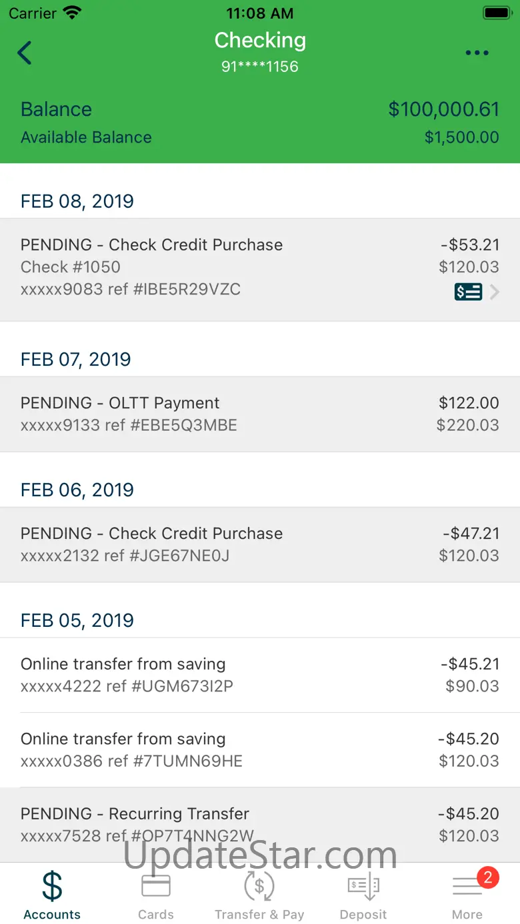This screenshot has height=924, width=520.
Task: Switch to the Deposit tab label
Action: coord(363,915)
